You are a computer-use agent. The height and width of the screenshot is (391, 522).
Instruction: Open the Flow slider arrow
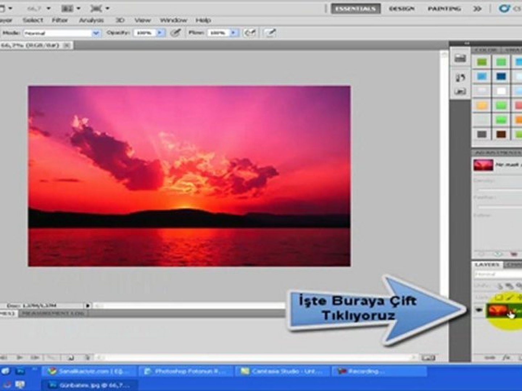(233, 33)
